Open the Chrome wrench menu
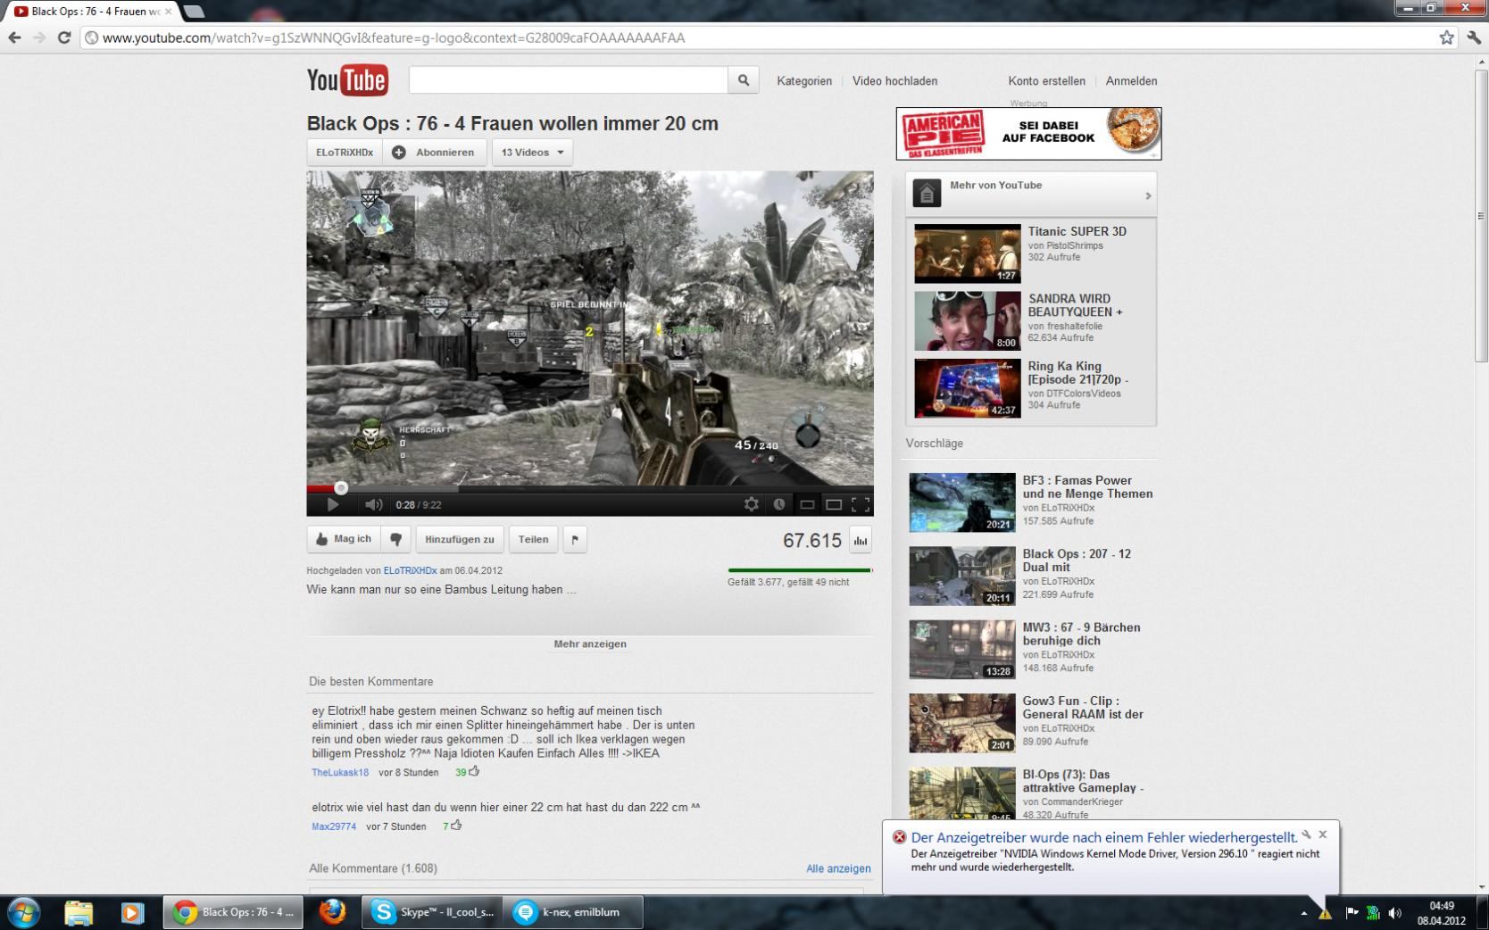 coord(1474,37)
